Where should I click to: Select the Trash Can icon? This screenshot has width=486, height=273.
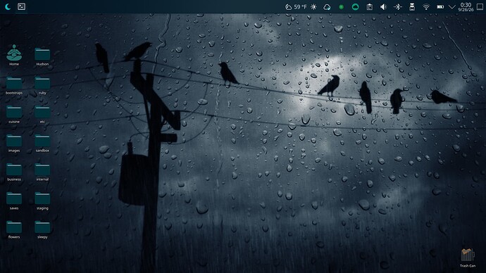pyautogui.click(x=468, y=258)
